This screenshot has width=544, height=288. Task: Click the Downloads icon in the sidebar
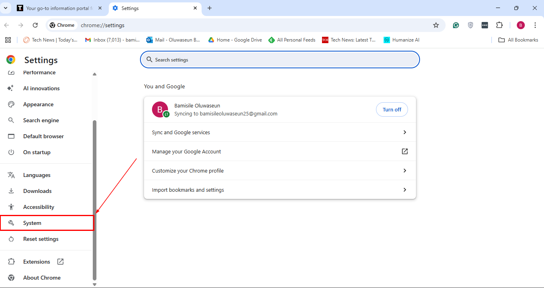pyautogui.click(x=11, y=191)
